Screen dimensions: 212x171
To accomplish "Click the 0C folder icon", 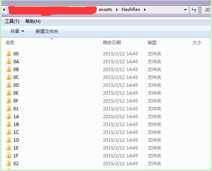I will coord(9,77).
